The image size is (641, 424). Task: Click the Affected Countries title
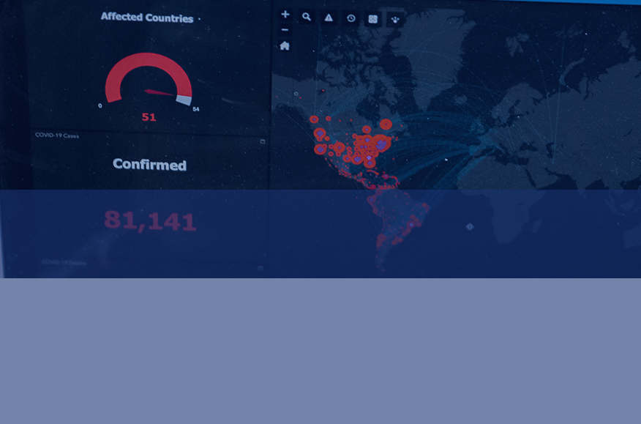(147, 17)
